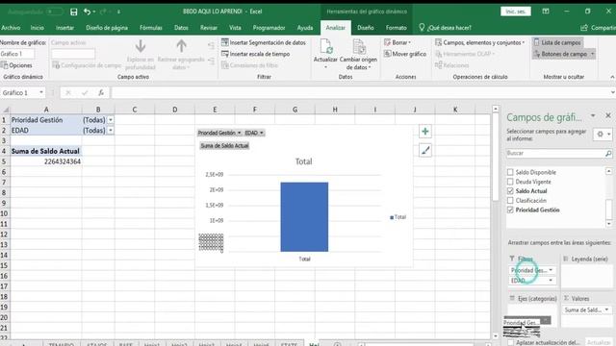The width and height of the screenshot is (616, 346).
Task: Check the Saldo Disponible field
Action: pos(510,172)
